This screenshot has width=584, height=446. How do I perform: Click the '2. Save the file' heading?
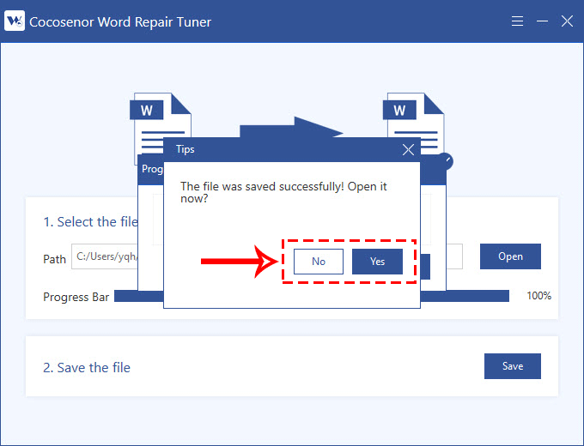coord(87,367)
